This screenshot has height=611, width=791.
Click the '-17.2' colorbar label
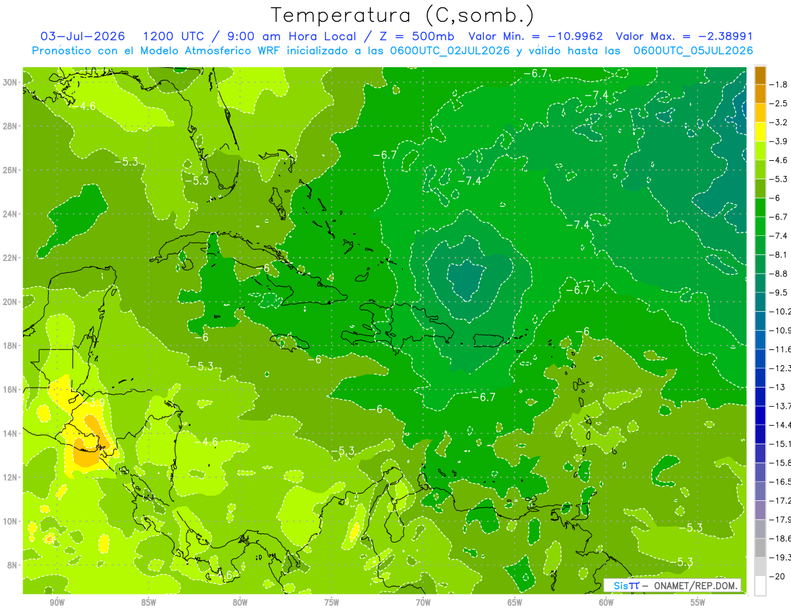click(781, 500)
